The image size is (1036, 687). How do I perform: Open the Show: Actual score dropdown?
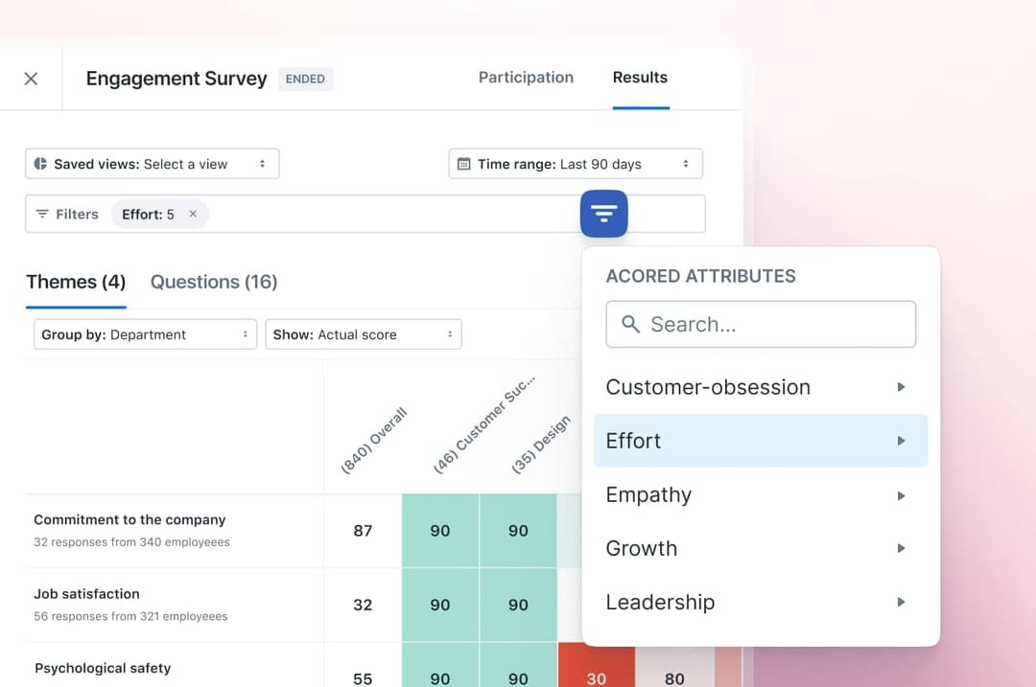[x=363, y=334]
